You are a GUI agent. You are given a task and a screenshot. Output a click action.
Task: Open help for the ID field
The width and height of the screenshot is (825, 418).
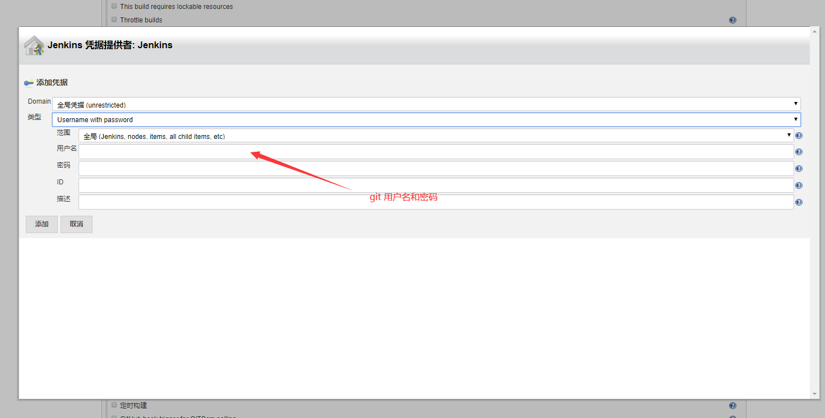pyautogui.click(x=799, y=185)
